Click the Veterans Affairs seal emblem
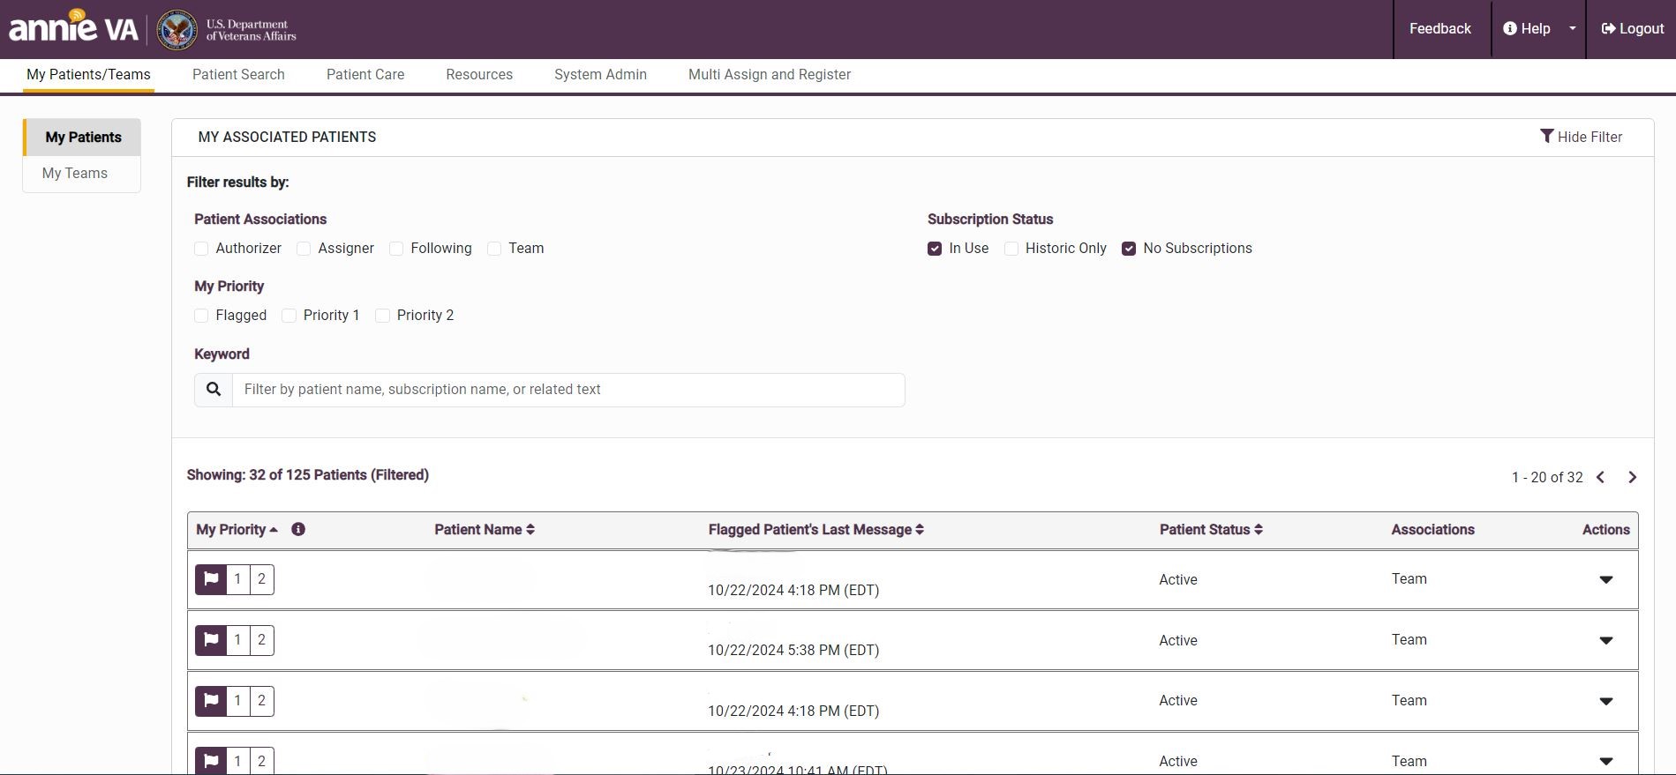Viewport: 1676px width, 775px height. click(x=177, y=30)
